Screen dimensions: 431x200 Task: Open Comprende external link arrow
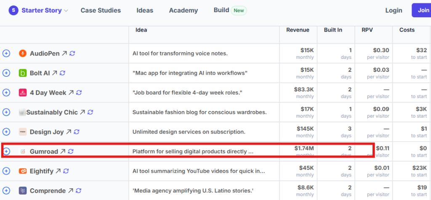pyautogui.click(x=70, y=191)
